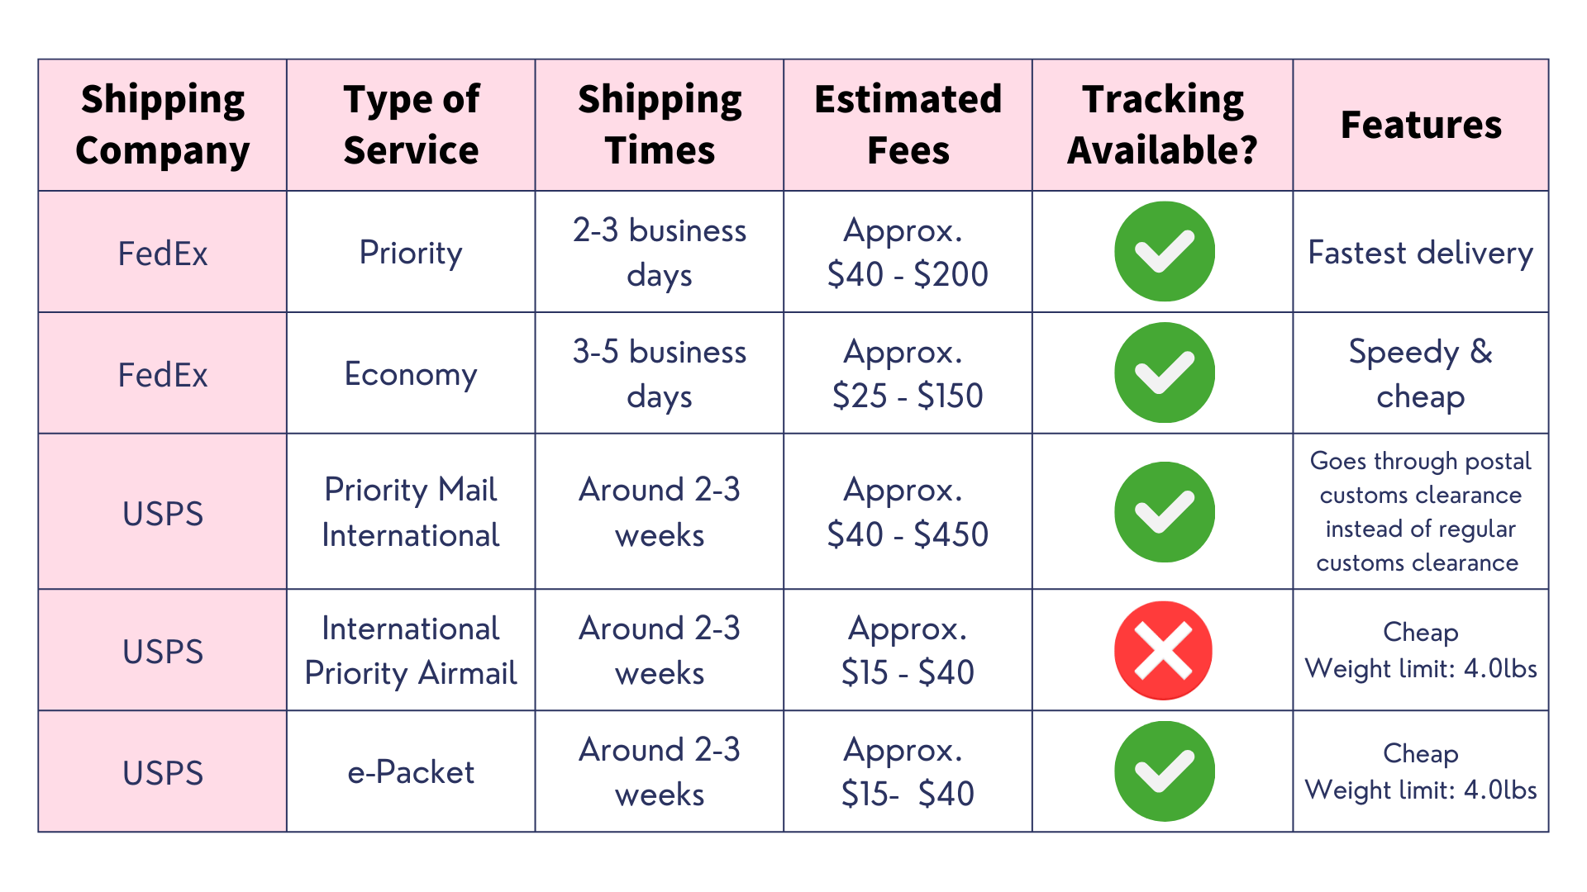Select the Tracking Available? header
This screenshot has height=892, width=1587.
(x=1162, y=125)
